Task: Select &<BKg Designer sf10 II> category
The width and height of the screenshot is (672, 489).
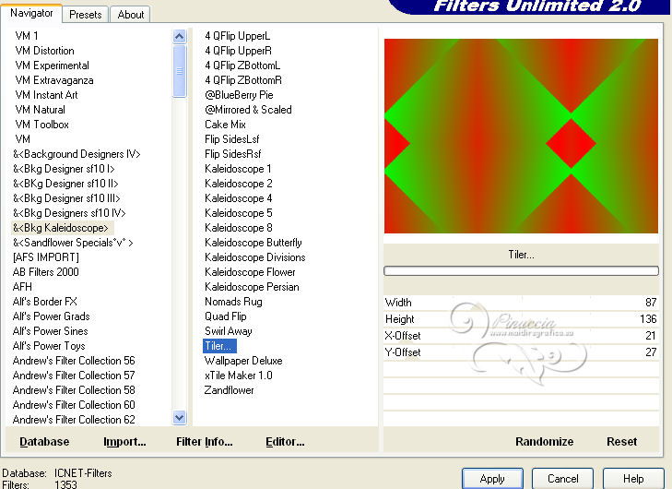Action: point(65,184)
